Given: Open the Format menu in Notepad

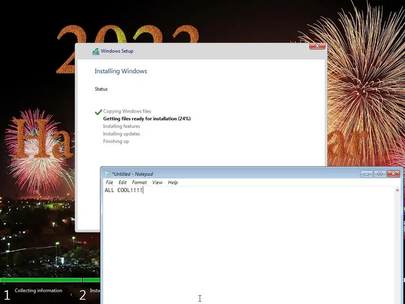Looking at the screenshot, I should 139,182.
